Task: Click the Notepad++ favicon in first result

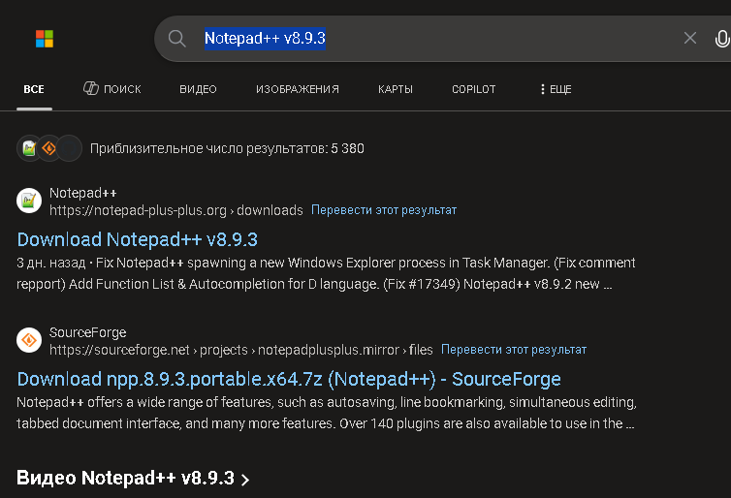Action: 29,201
